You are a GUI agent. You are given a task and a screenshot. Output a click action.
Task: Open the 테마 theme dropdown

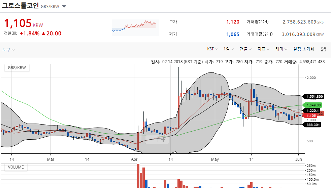281,49
